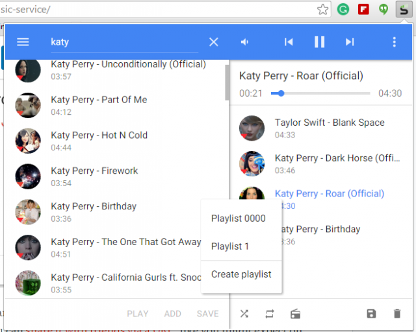416x332 pixels.
Task: Mute the volume speaker icon
Action: [245, 42]
